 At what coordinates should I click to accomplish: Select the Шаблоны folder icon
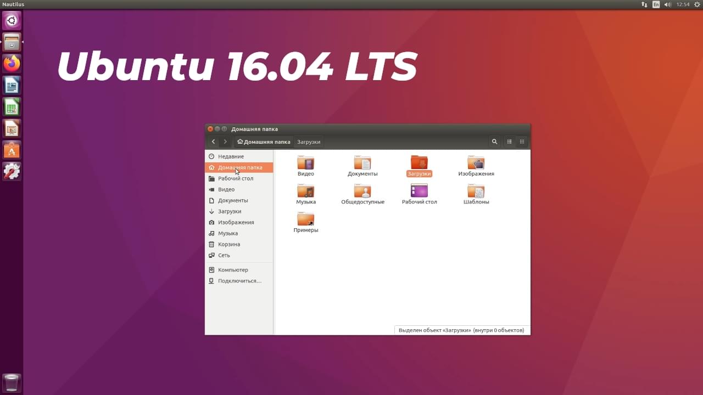point(476,191)
